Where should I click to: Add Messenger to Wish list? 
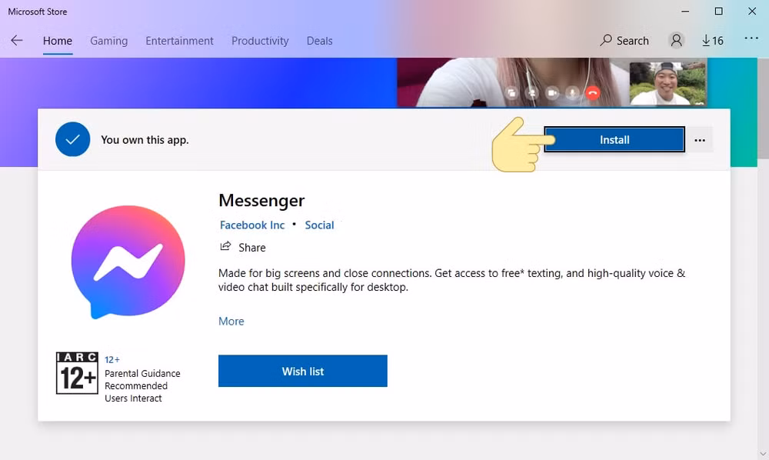[x=302, y=372]
